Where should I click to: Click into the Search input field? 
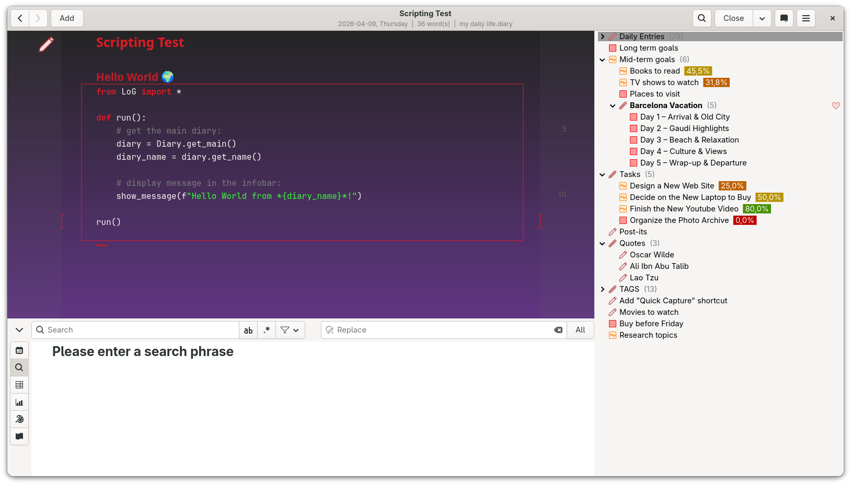point(136,330)
